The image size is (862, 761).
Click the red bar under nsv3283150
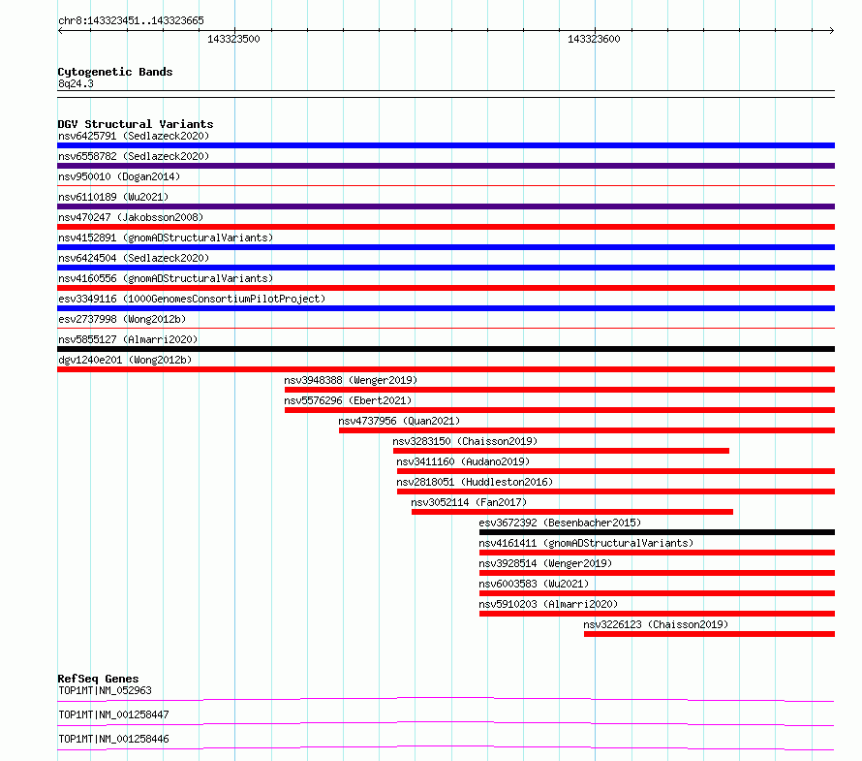point(562,451)
